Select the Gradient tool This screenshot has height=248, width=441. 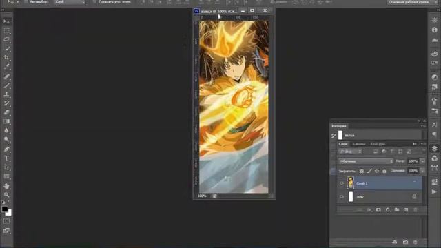coord(6,121)
